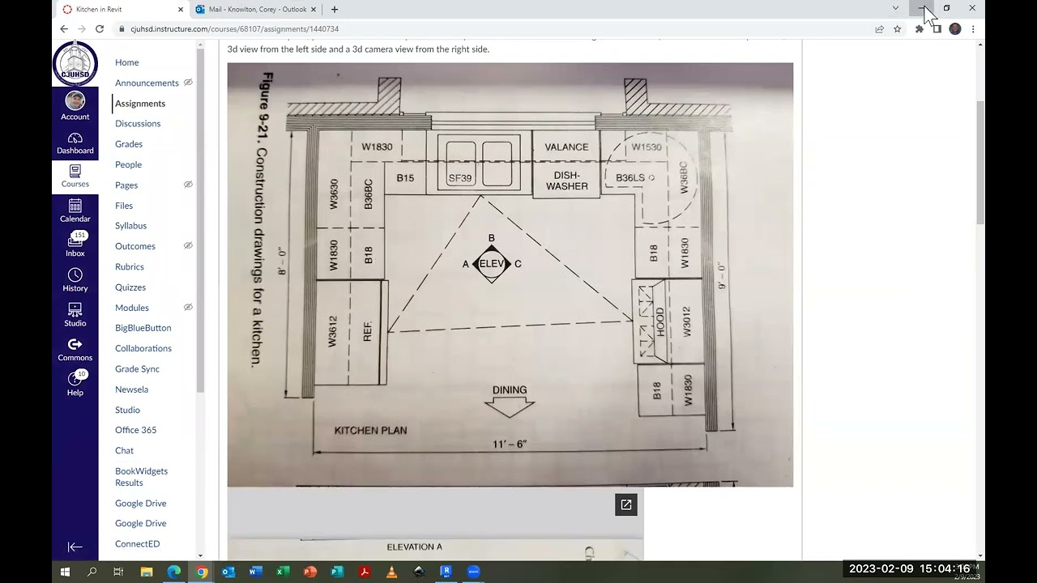The width and height of the screenshot is (1037, 583).
Task: Open embedded document in new window icon
Action: [x=626, y=505]
